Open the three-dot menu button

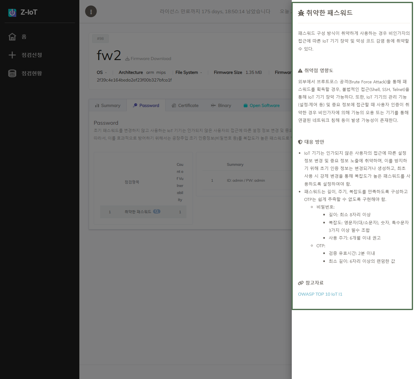click(91, 12)
